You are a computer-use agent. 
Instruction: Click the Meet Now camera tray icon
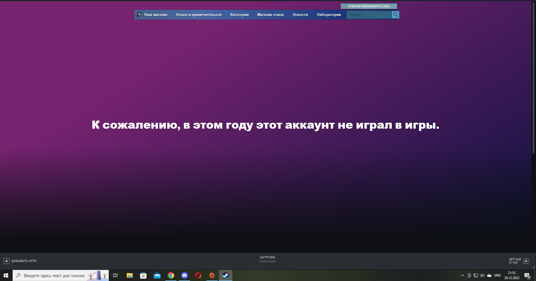pyautogui.click(x=469, y=275)
